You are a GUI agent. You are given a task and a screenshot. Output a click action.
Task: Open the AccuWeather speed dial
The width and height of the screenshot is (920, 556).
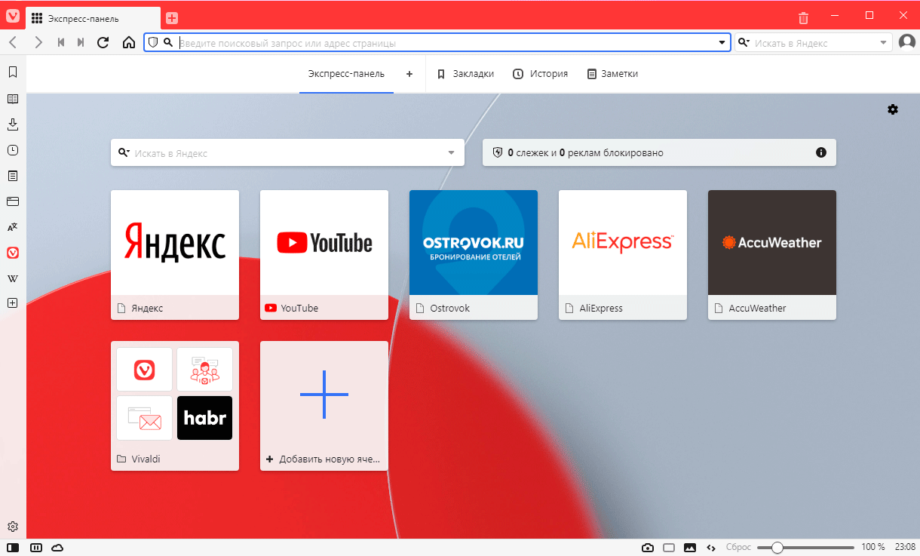click(772, 255)
